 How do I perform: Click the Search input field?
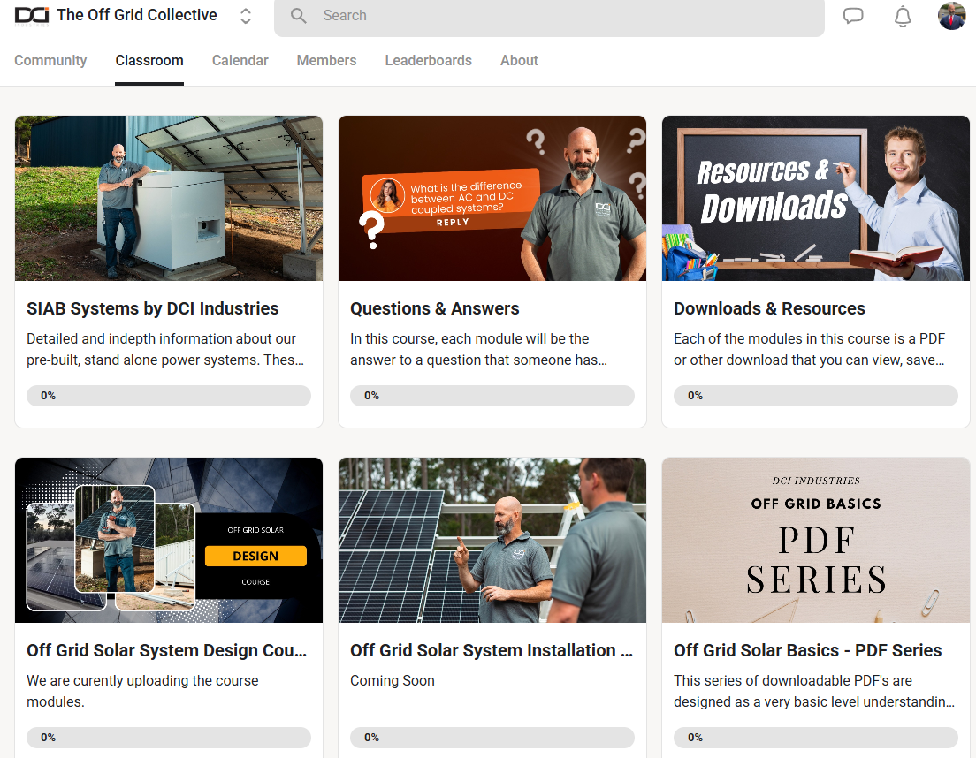point(548,15)
